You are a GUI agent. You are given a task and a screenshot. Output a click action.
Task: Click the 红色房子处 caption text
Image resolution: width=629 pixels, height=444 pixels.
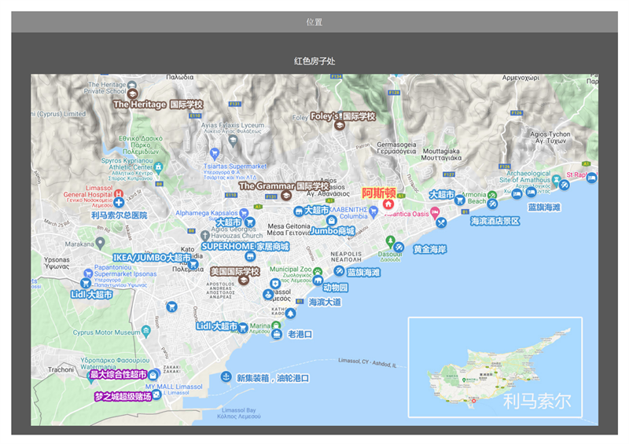click(x=314, y=61)
